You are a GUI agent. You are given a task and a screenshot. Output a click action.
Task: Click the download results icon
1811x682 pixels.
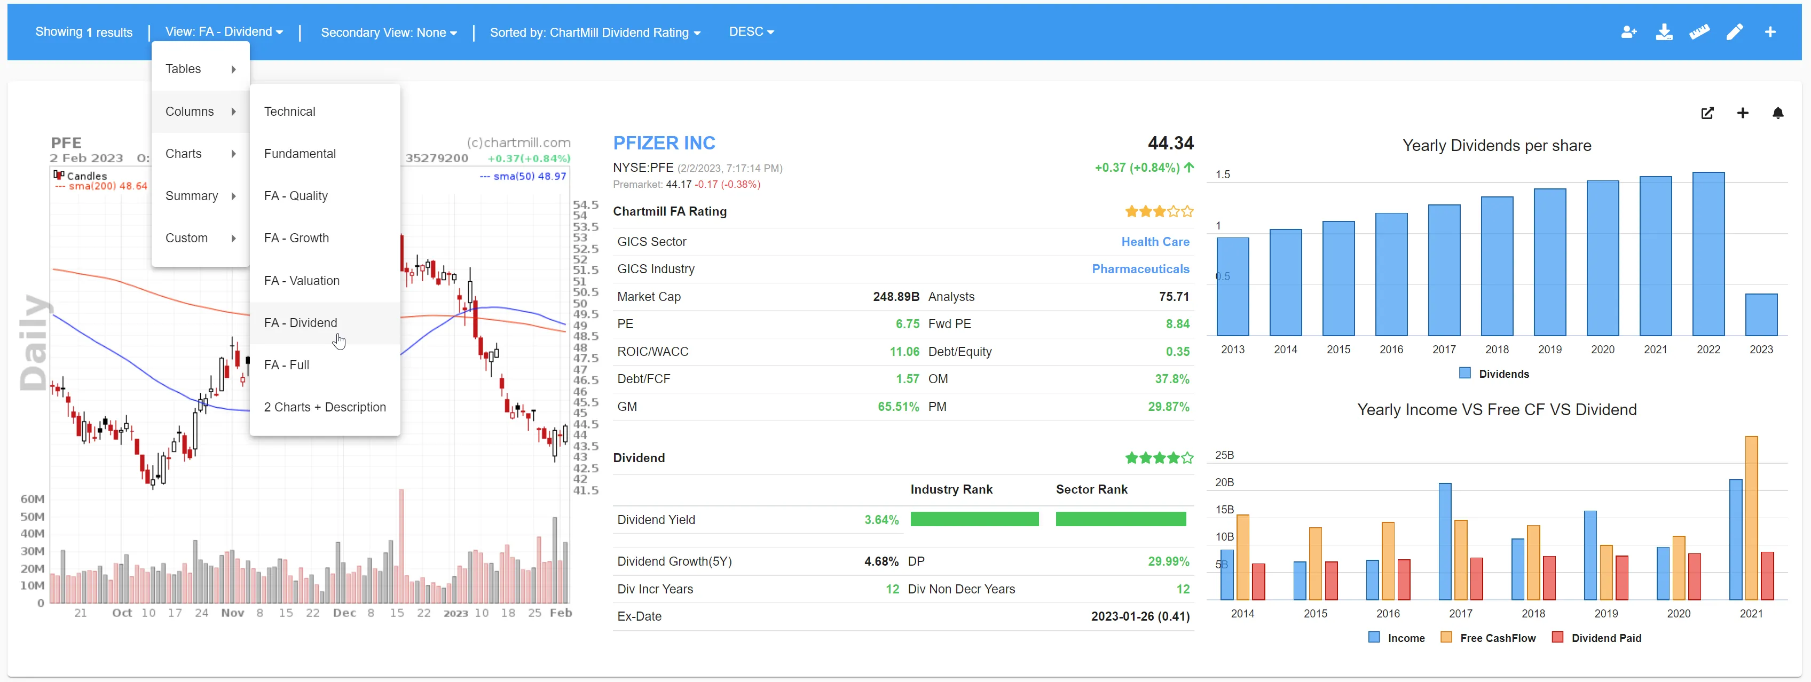(1664, 33)
